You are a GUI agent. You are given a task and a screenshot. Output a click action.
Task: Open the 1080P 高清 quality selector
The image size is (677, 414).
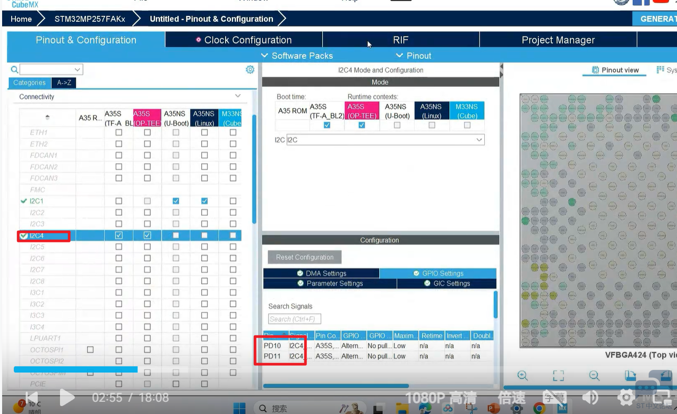click(x=441, y=398)
